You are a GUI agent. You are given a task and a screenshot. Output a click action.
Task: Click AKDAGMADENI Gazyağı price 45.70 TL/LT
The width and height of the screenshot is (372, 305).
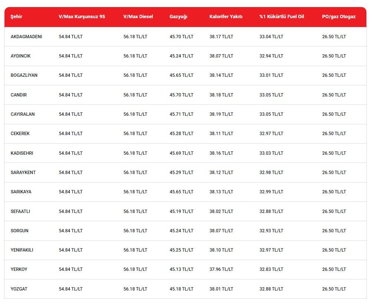coord(181,36)
